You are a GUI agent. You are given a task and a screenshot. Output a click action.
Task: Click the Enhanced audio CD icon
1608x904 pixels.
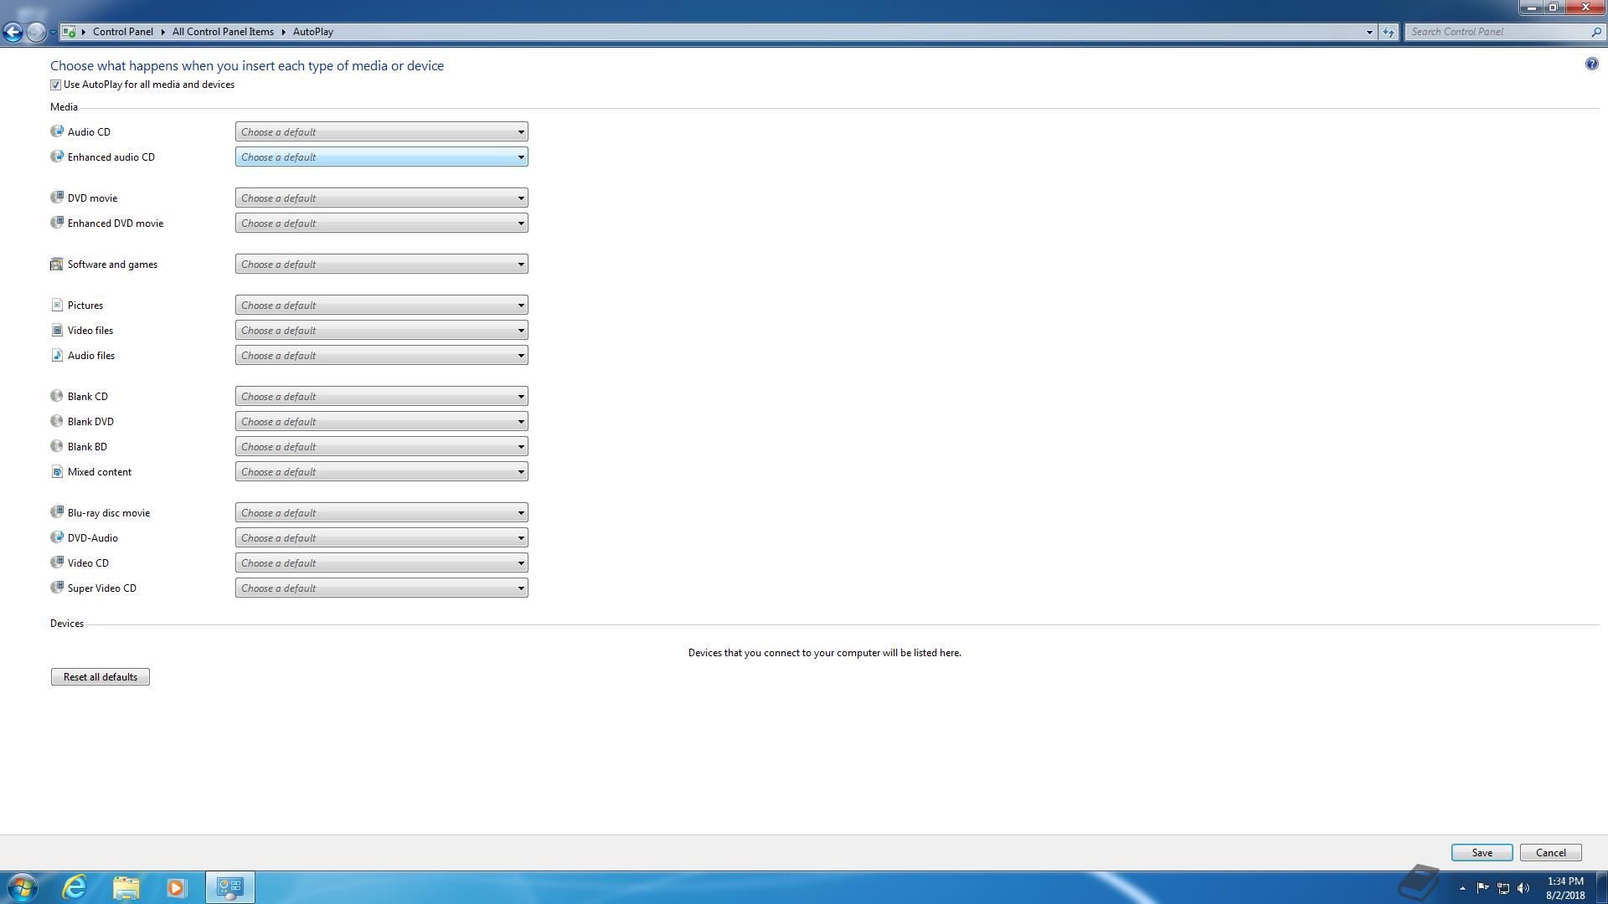(57, 157)
